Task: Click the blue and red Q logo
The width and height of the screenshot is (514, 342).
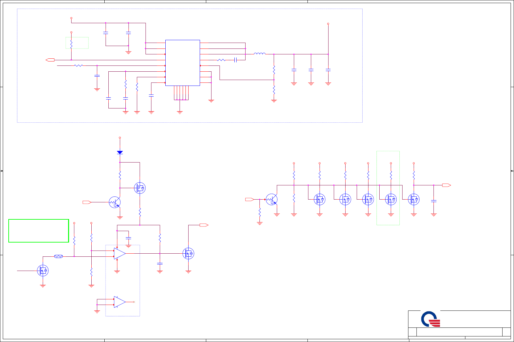Action: click(x=430, y=319)
